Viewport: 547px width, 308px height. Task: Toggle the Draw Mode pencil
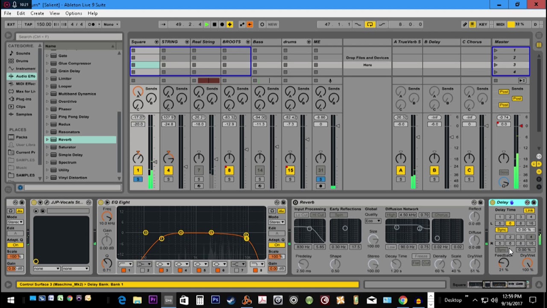[465, 24]
